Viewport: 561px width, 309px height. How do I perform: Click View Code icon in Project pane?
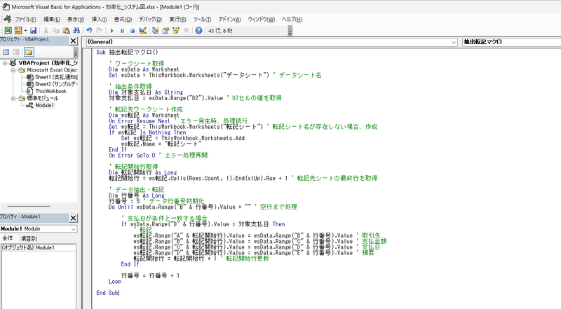[6, 53]
